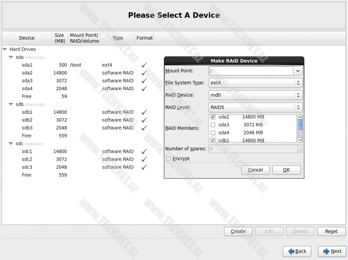Viewport: 348px width, 260px height.
Task: Collapse the Hard Drives tree
Action: tap(5, 50)
